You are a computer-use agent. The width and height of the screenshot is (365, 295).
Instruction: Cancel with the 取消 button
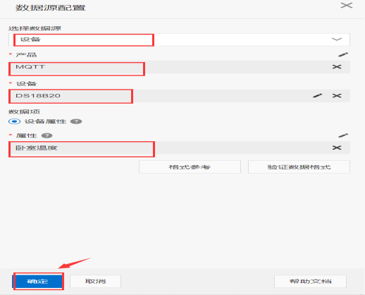[x=95, y=282]
